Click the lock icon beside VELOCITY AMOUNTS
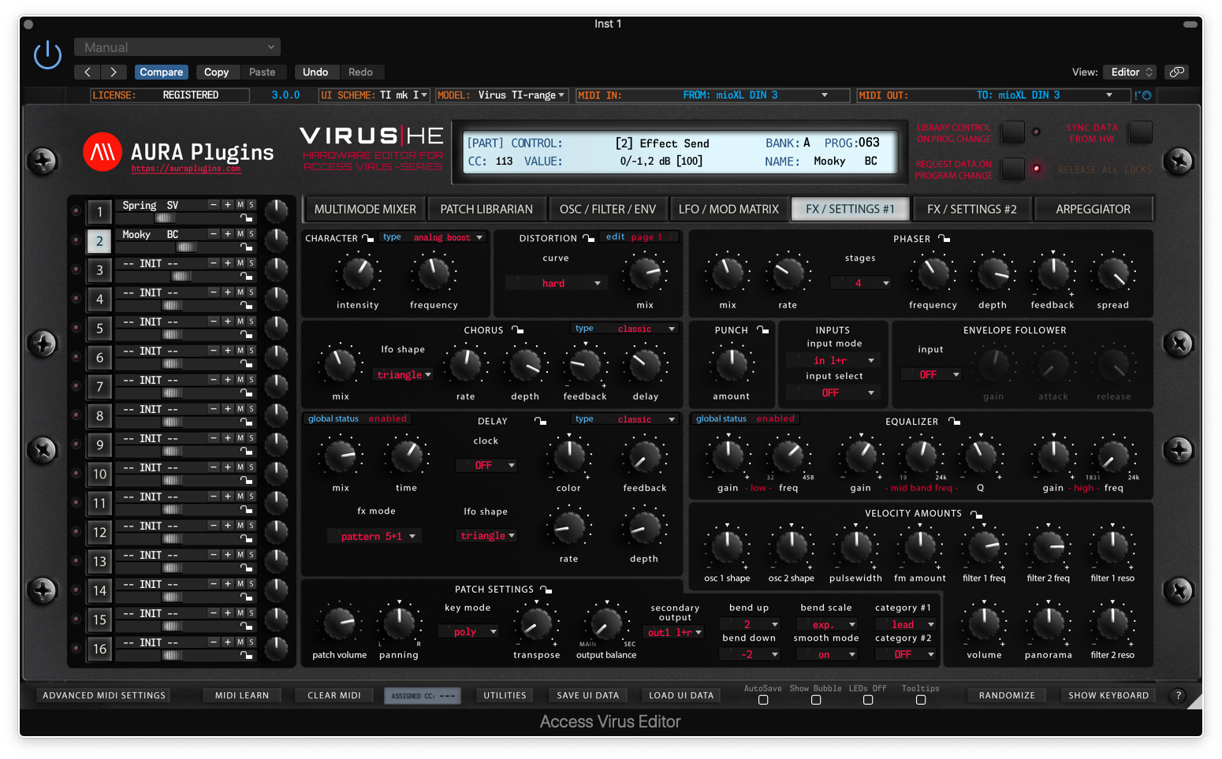The width and height of the screenshot is (1222, 759). point(976,514)
